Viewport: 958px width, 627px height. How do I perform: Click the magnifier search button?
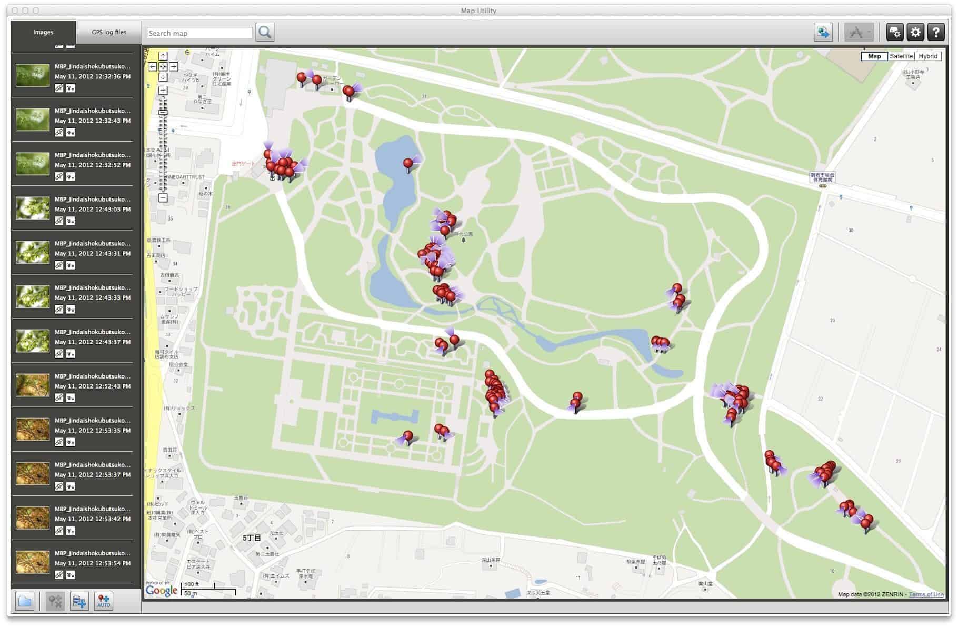click(265, 33)
